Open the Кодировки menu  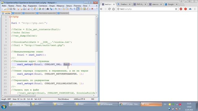tap(32, 6)
